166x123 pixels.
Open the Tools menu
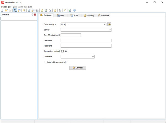tap(20, 7)
